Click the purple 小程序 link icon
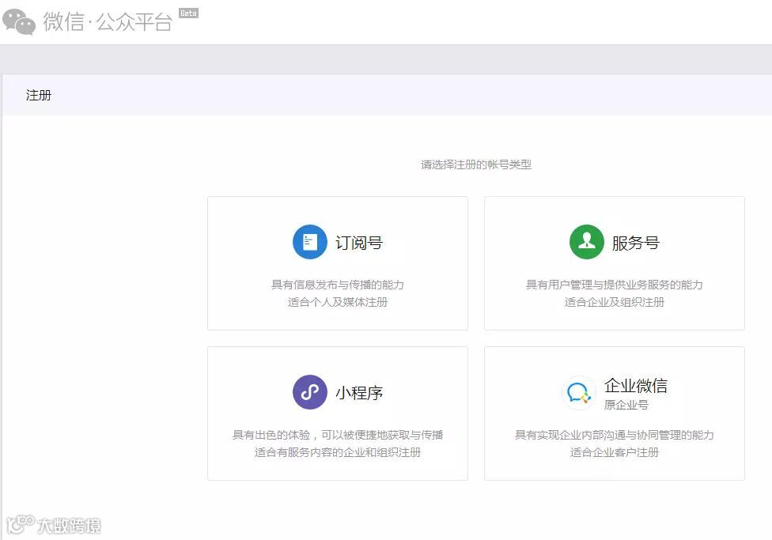 310,392
